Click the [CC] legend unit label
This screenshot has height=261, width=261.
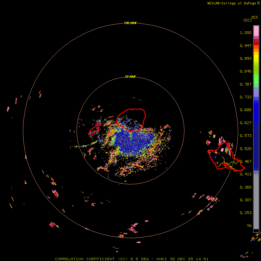point(247,20)
